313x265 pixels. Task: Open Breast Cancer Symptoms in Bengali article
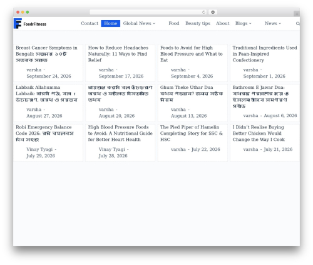click(x=46, y=54)
